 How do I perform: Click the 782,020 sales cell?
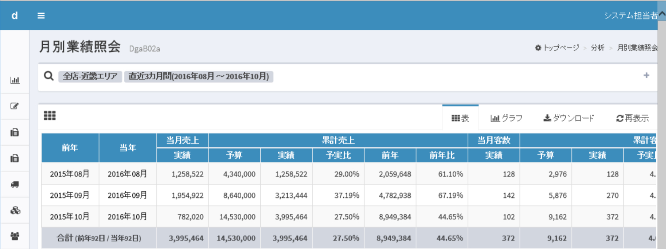click(x=183, y=217)
